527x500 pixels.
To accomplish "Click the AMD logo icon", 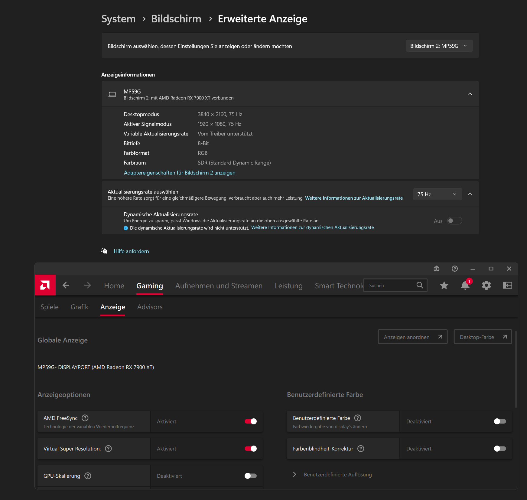I will coord(45,285).
